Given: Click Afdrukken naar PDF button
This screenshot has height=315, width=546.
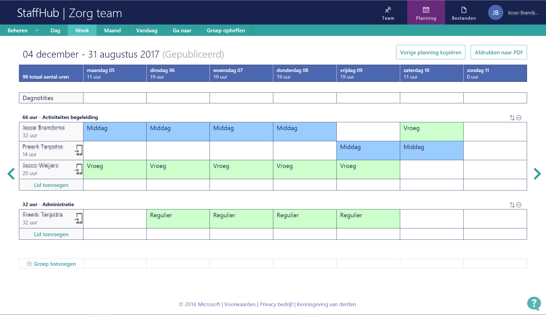Looking at the screenshot, I should pyautogui.click(x=499, y=52).
